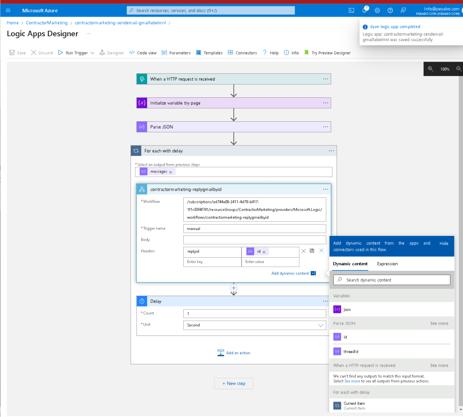
Task: Hide the dynamic content panel
Action: (444, 243)
